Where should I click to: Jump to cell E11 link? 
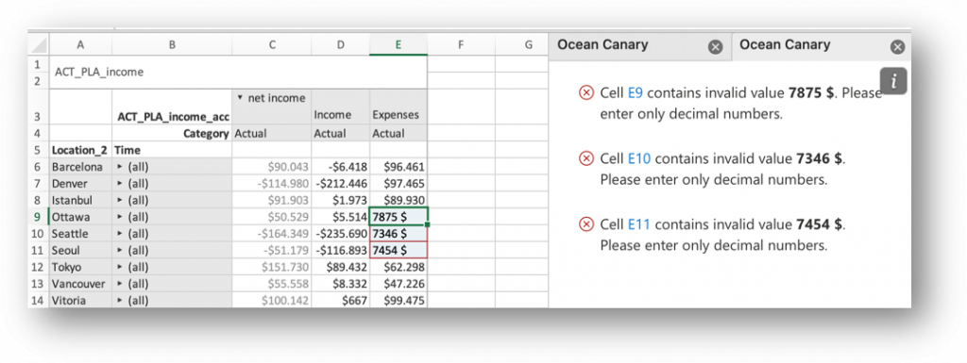[638, 224]
